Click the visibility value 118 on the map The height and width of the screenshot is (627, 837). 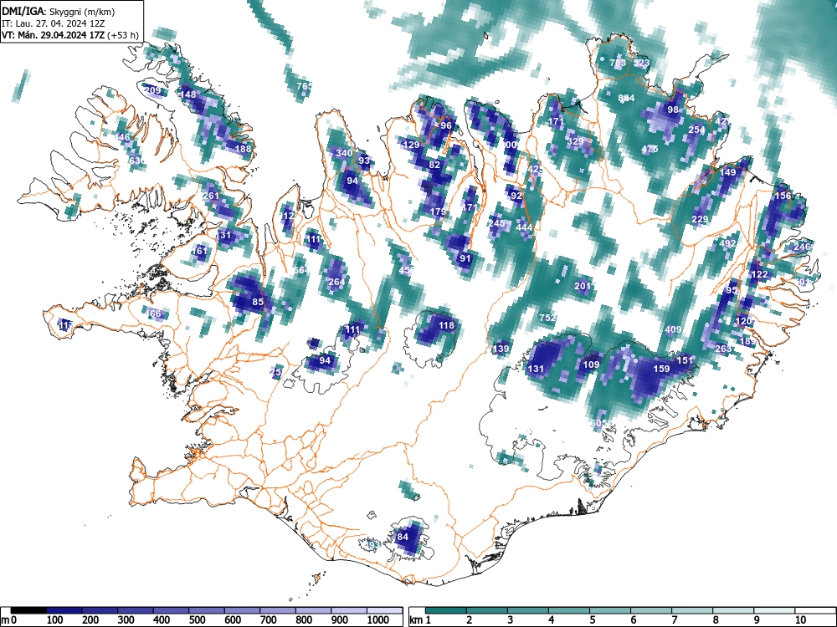446,325
